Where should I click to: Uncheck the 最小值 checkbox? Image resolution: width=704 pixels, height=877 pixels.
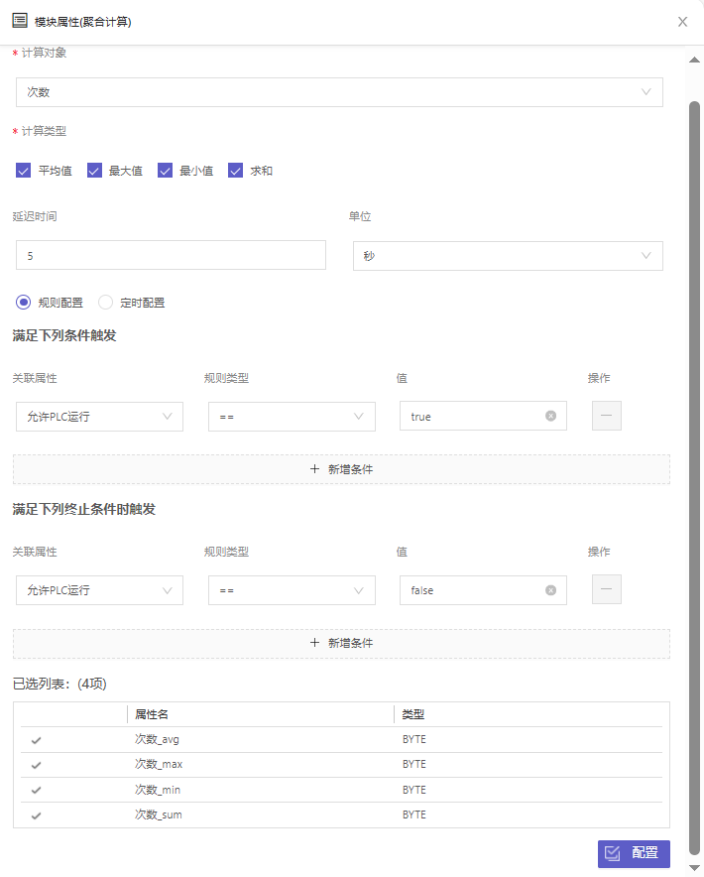(x=165, y=171)
